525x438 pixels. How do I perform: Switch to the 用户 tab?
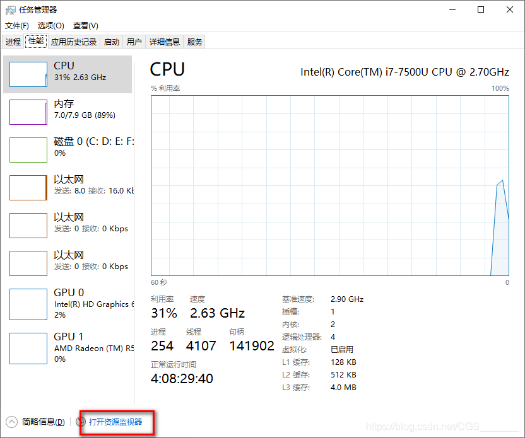pos(134,42)
